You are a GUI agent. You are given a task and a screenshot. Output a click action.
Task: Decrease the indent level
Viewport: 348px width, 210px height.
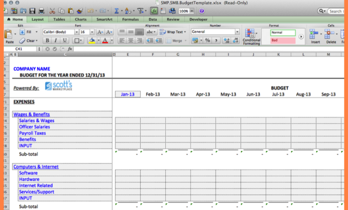tap(150, 40)
